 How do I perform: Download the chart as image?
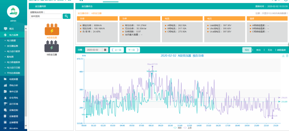coord(283,56)
